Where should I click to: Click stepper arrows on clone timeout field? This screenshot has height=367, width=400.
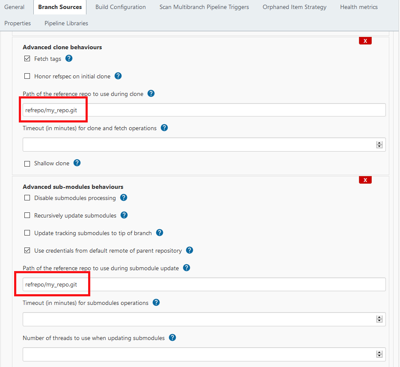(x=379, y=145)
